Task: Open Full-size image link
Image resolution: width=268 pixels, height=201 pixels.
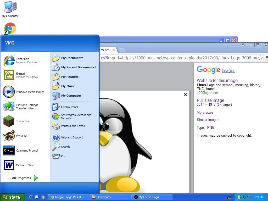Action: pyautogui.click(x=210, y=100)
